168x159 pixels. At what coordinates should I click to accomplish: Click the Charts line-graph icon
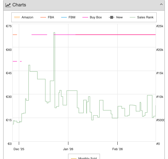[8, 5]
